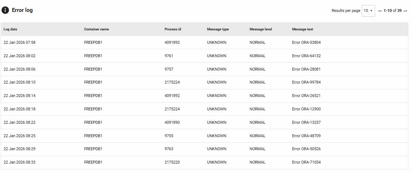The image size is (412, 173).
Task: Sort by Container name column header
Action: [96, 29]
